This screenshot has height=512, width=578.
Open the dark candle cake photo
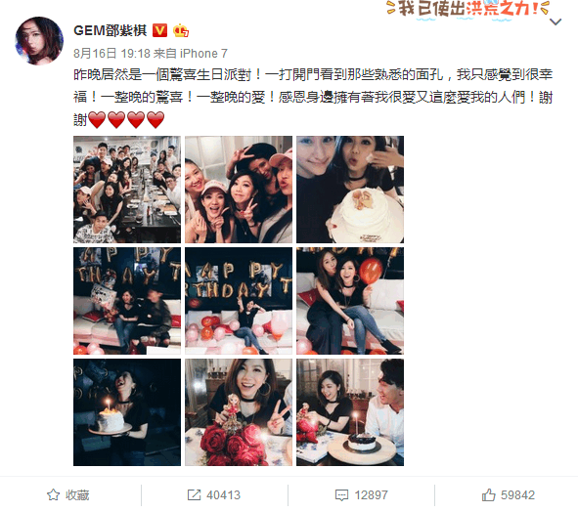tap(127, 412)
